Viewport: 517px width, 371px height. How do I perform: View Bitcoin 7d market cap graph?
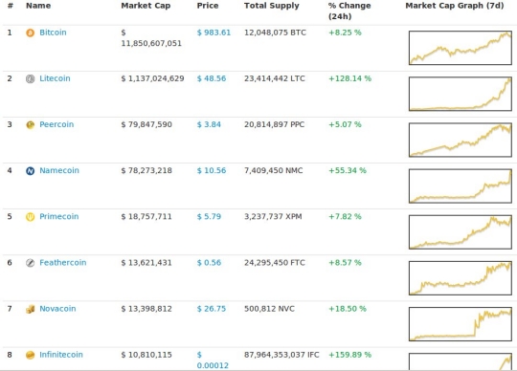tap(461, 48)
